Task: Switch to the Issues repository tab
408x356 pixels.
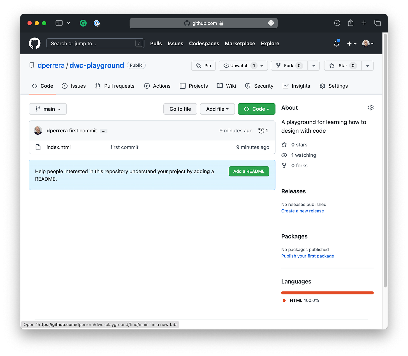Action: (74, 86)
